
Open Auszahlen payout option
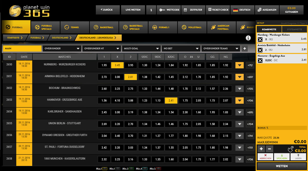click(267, 10)
